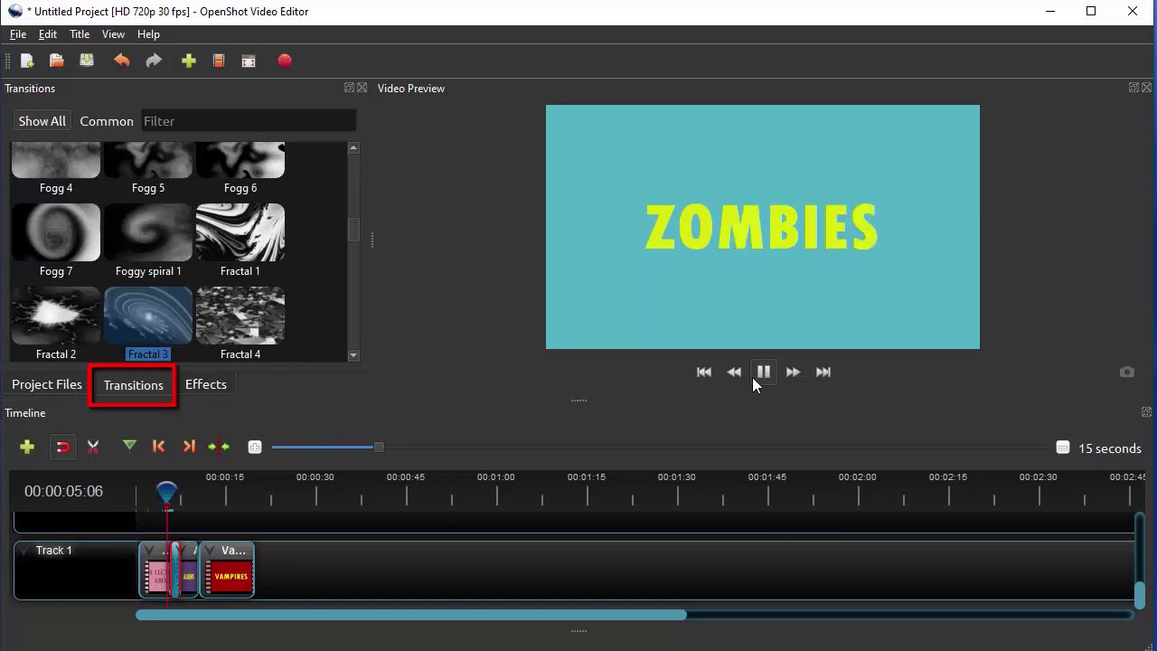The height and width of the screenshot is (651, 1157).
Task: Choose a profile from the toolbar icon
Action: 218,61
